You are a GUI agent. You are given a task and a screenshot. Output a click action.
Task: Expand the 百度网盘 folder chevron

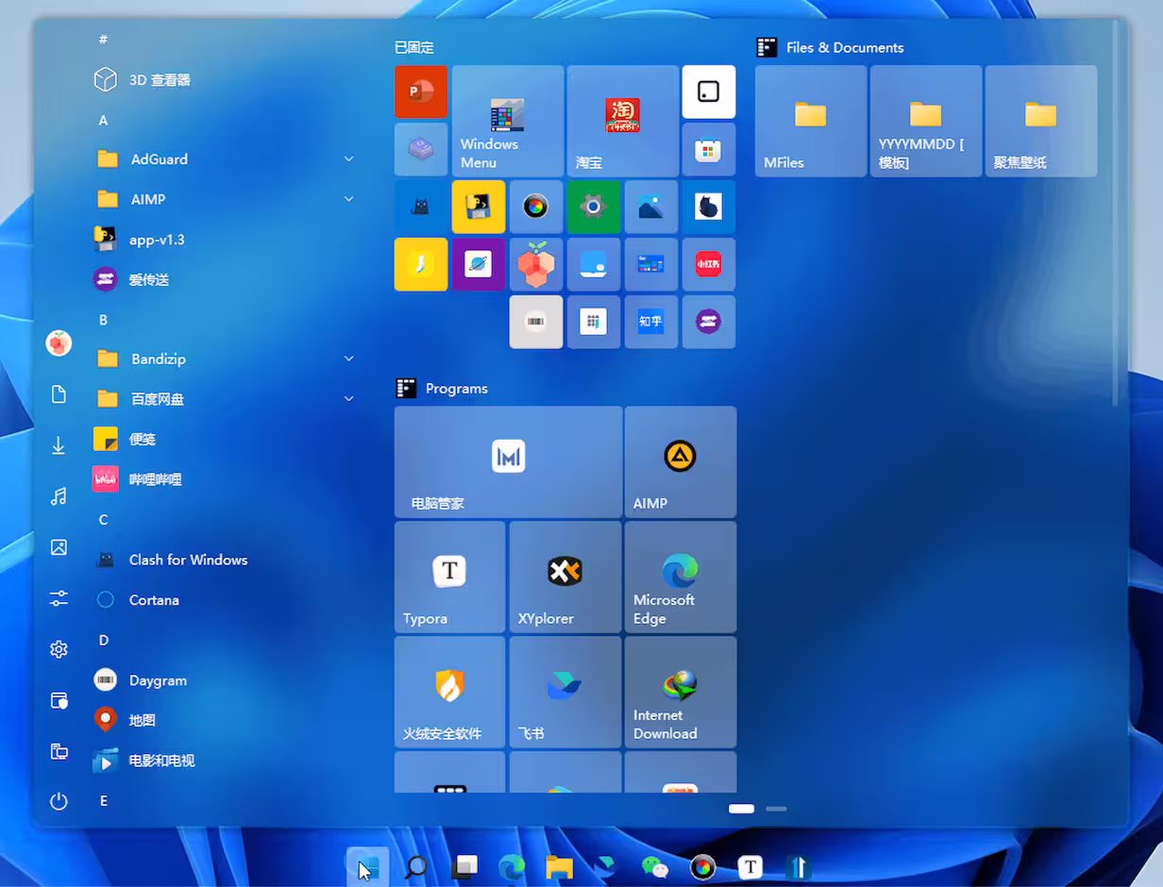click(x=348, y=399)
